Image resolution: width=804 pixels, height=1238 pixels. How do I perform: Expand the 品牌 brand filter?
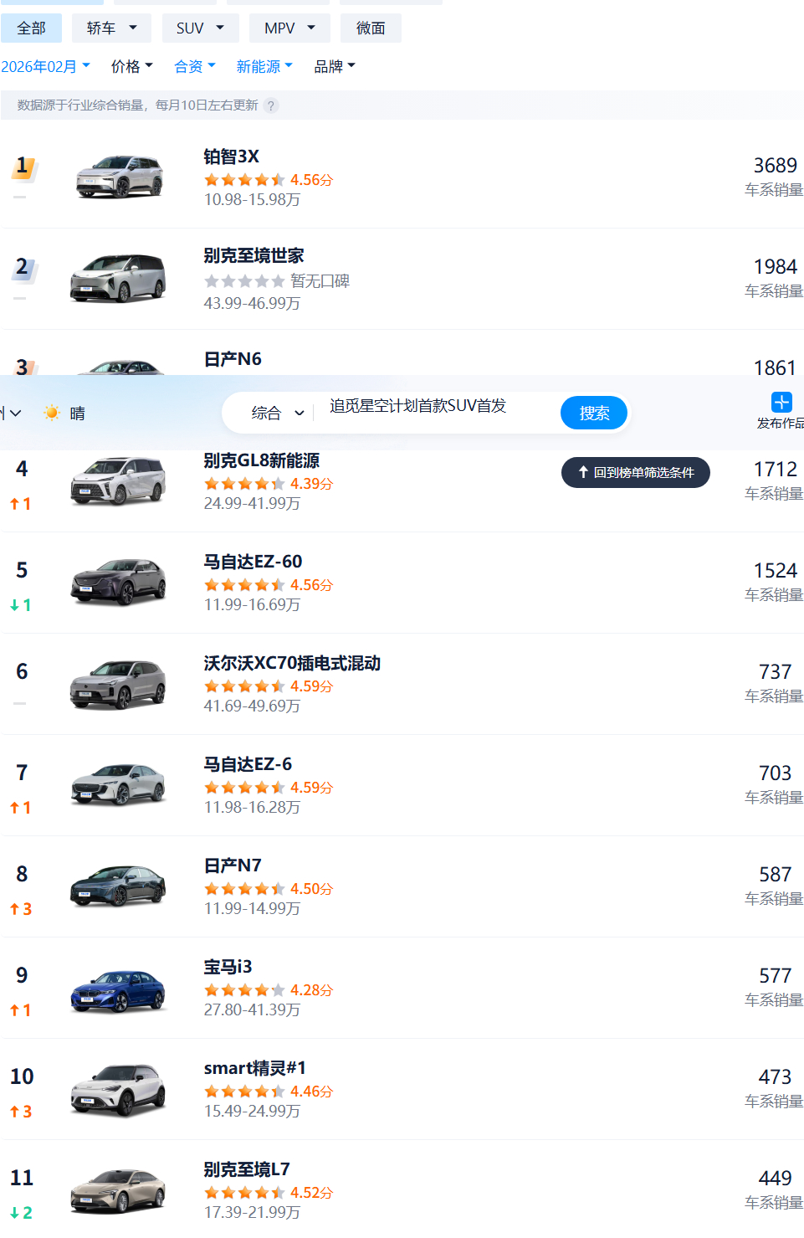point(335,66)
